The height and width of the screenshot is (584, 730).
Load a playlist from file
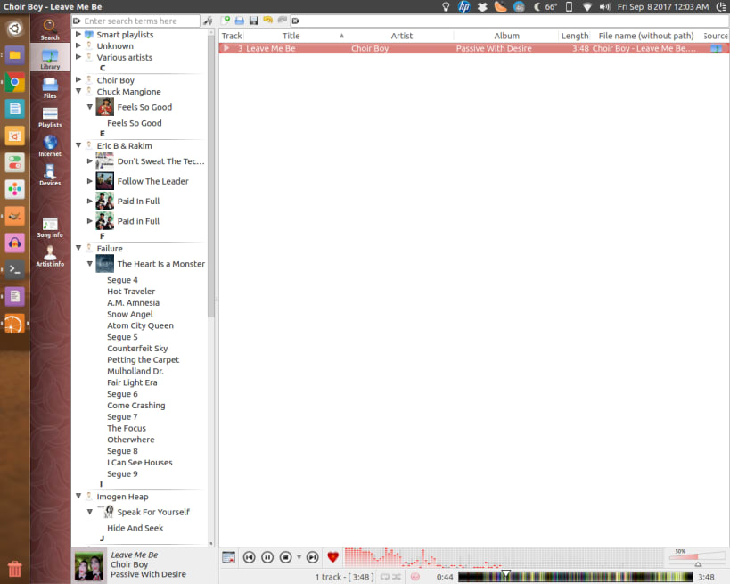click(x=239, y=21)
